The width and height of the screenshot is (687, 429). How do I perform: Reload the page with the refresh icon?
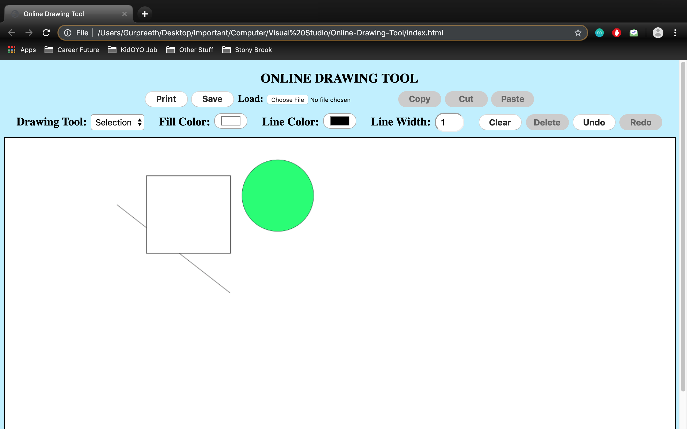pos(46,33)
